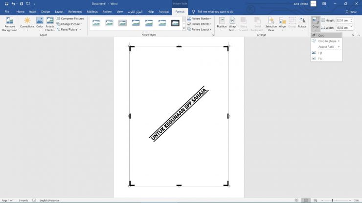Click the Rotate objects icon
This screenshot has height=203, width=362.
click(x=302, y=21)
